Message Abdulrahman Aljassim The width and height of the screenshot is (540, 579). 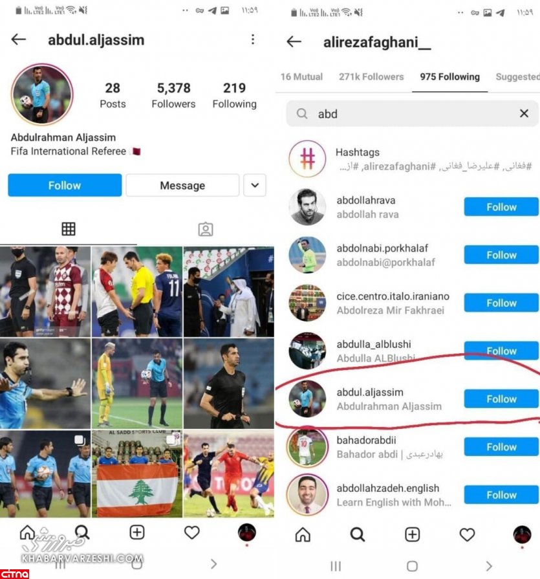182,185
